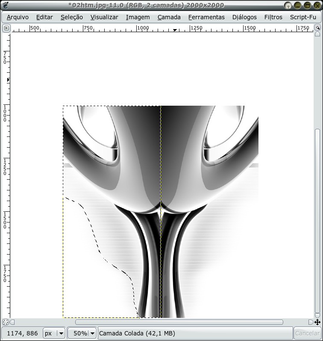Toggle Quick Mask at bottom-left corner
The image size is (323, 341).
6,322
